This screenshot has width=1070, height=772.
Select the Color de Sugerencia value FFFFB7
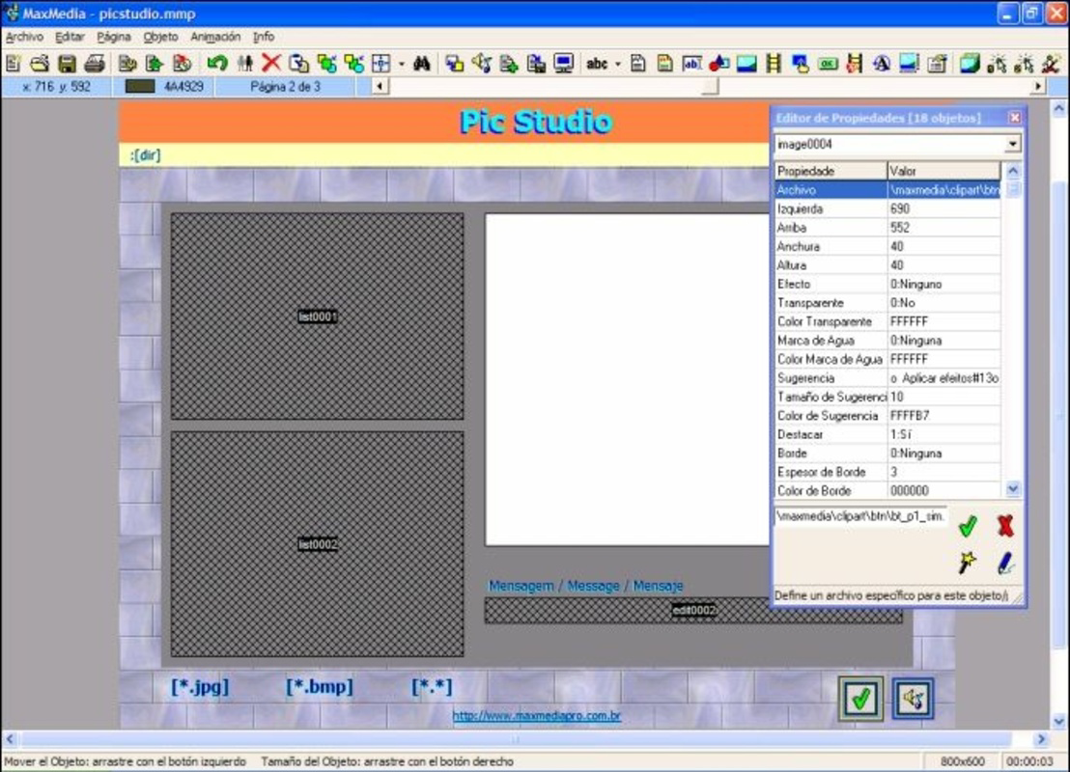tap(943, 415)
